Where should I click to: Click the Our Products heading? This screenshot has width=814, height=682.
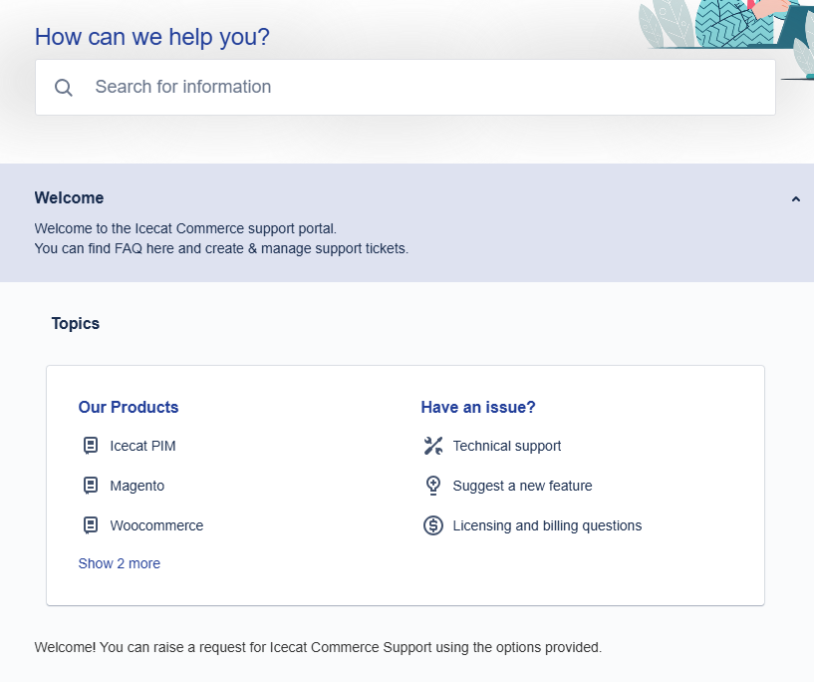click(129, 407)
